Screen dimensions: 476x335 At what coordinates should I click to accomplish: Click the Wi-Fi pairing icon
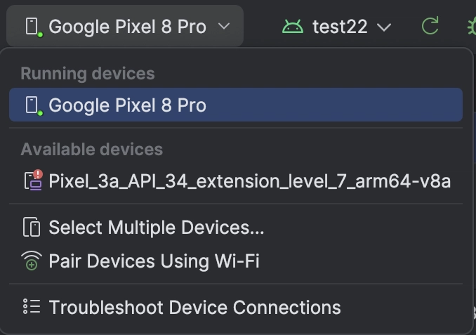tap(32, 261)
